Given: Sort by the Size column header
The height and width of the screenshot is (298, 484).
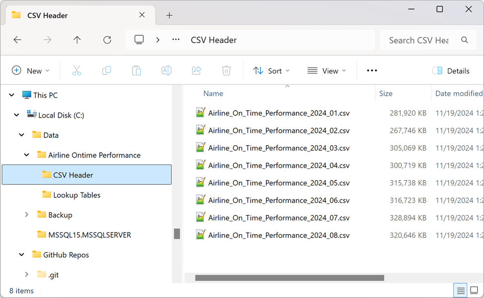Looking at the screenshot, I should click(x=386, y=93).
